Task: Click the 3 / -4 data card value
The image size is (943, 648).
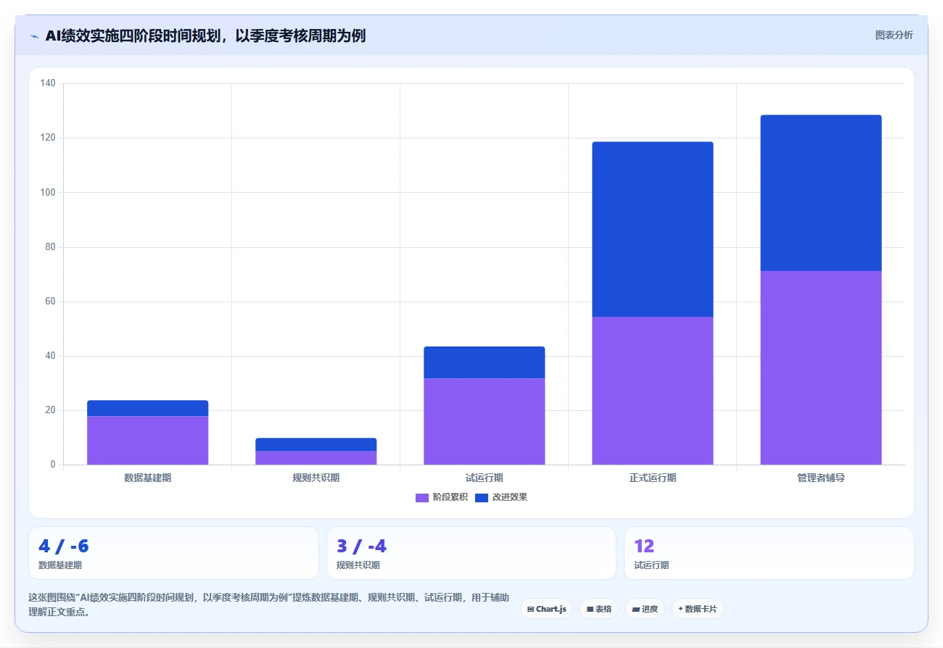Action: click(362, 547)
